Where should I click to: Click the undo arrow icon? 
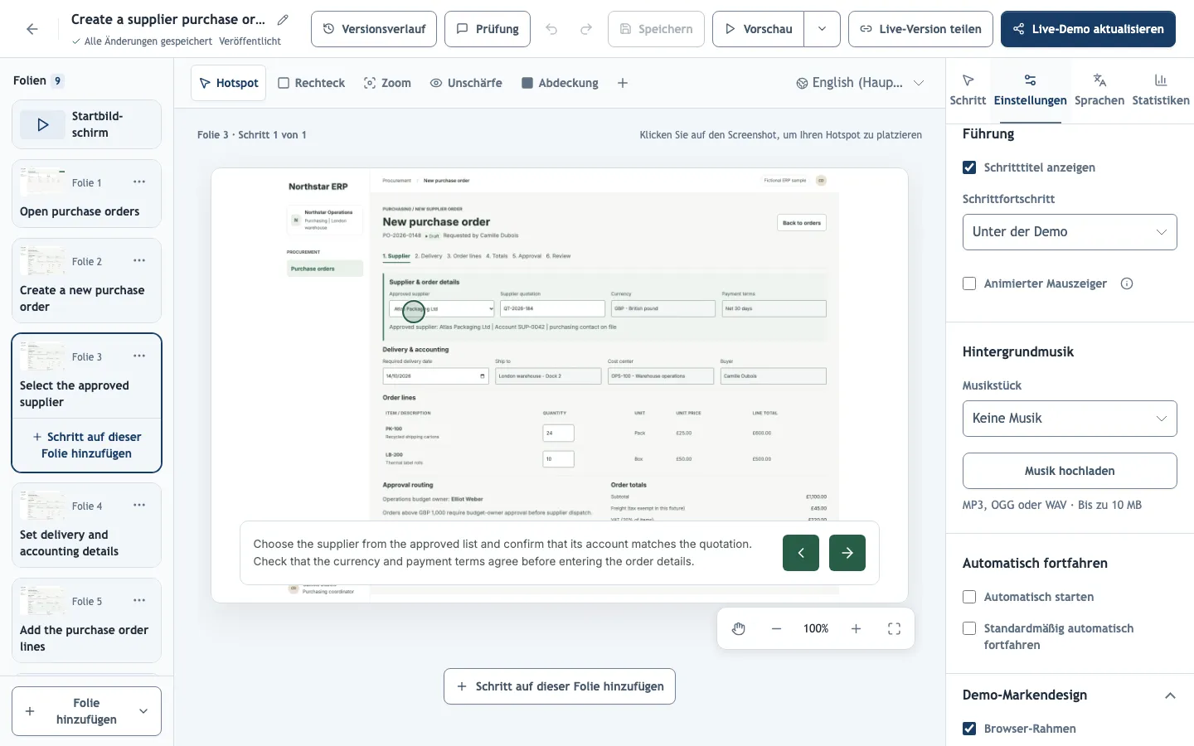coord(551,29)
